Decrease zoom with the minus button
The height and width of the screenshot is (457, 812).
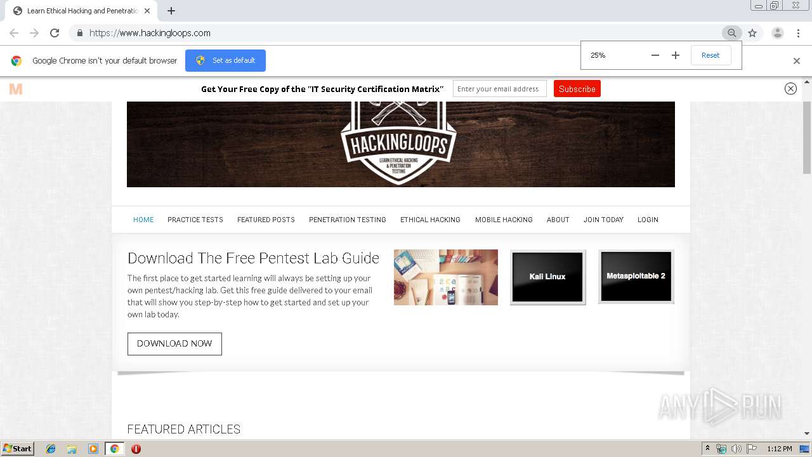(655, 55)
